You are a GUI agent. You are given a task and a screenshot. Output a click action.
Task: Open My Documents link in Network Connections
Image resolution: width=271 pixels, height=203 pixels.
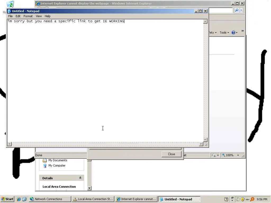(x=58, y=160)
